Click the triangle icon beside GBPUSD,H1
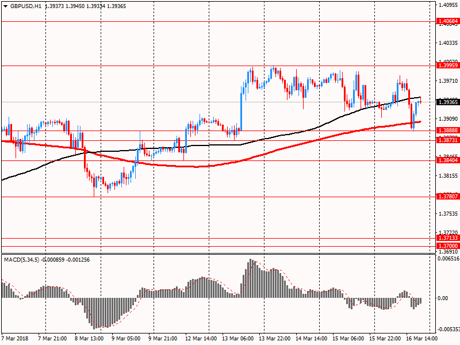460x345 pixels. point(5,6)
